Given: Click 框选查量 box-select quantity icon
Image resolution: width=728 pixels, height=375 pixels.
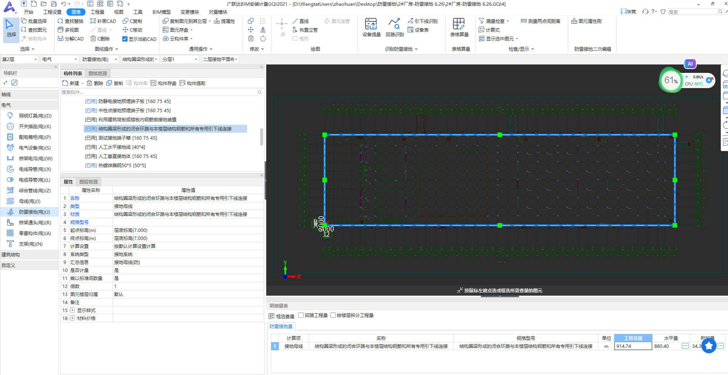Looking at the screenshot, I should point(281,316).
